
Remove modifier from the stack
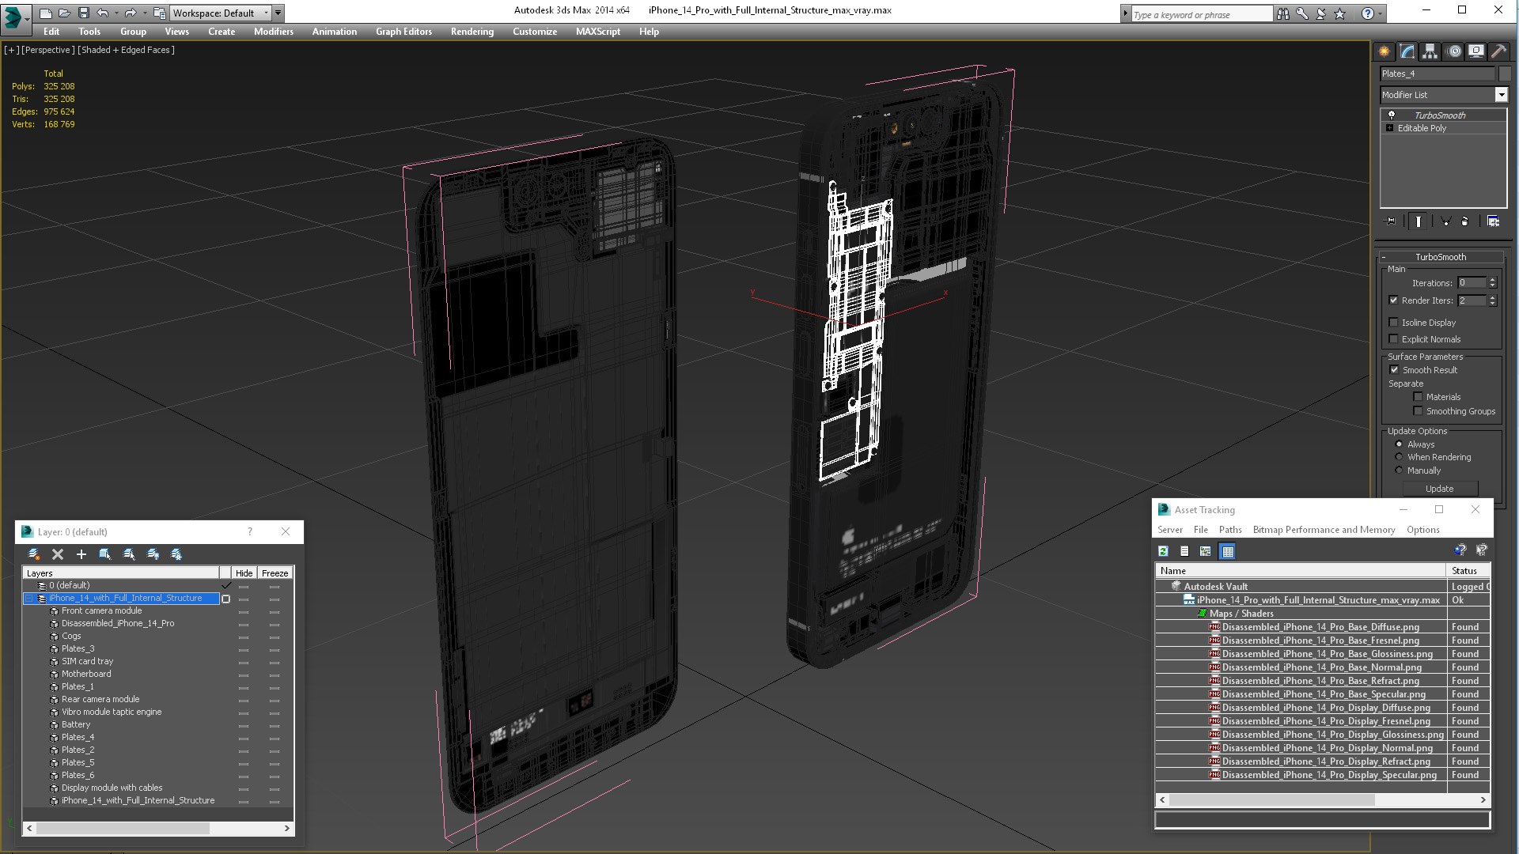tap(1464, 221)
